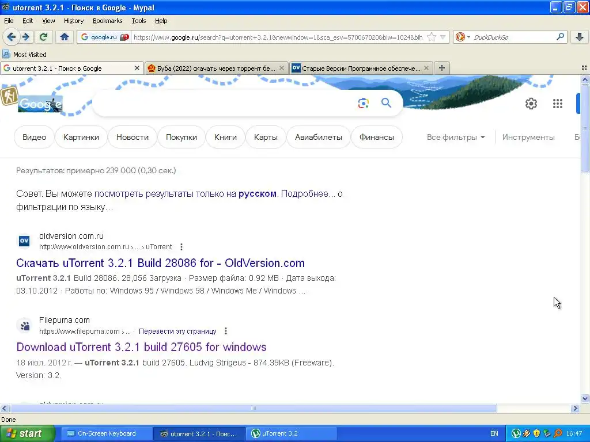The width and height of the screenshot is (590, 442).
Task: Switch to the Буба (2022) торрент tab
Action: click(217, 68)
